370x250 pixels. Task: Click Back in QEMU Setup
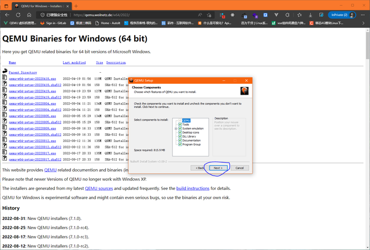(x=199, y=168)
